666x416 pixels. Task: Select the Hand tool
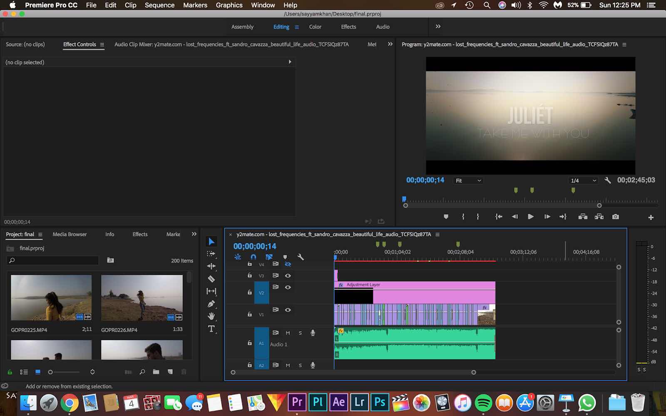[211, 316]
